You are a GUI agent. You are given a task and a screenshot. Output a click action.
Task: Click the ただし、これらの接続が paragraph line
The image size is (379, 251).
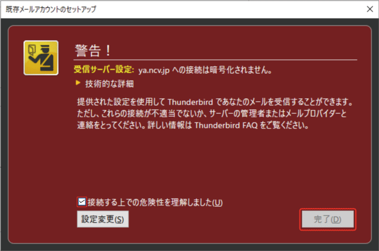212,113
